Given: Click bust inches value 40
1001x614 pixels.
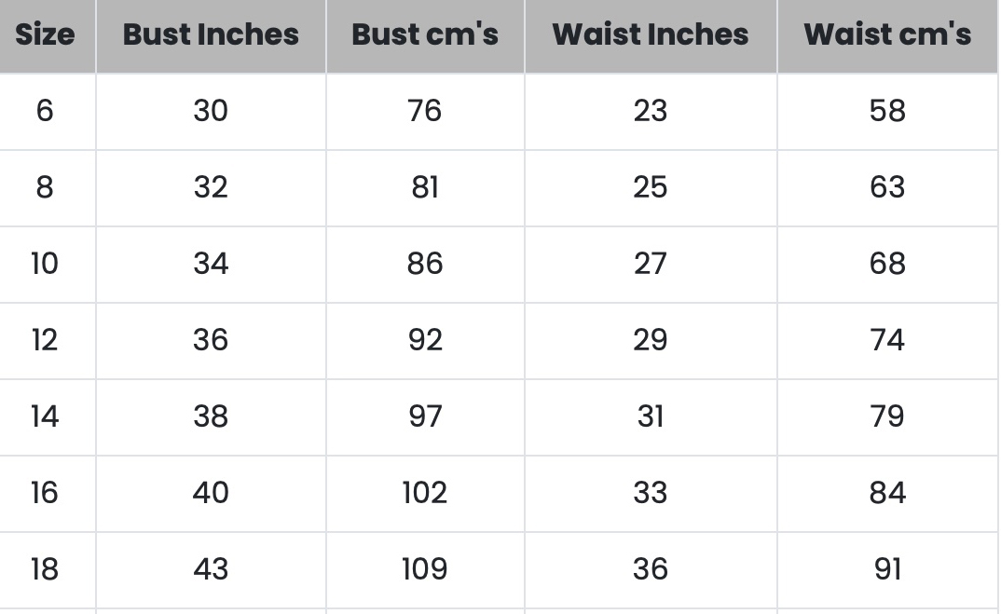Looking at the screenshot, I should [211, 493].
